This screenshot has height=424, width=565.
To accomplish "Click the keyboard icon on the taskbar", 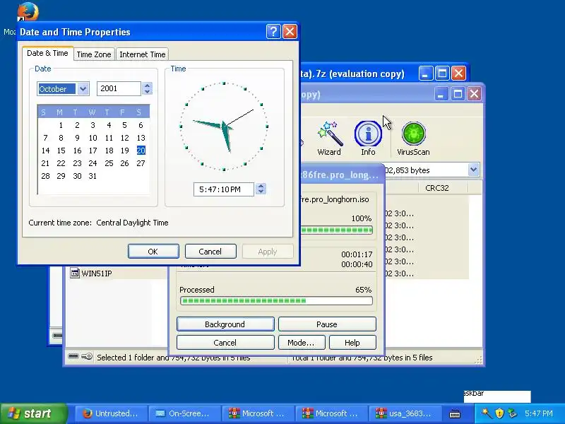I will (455, 413).
